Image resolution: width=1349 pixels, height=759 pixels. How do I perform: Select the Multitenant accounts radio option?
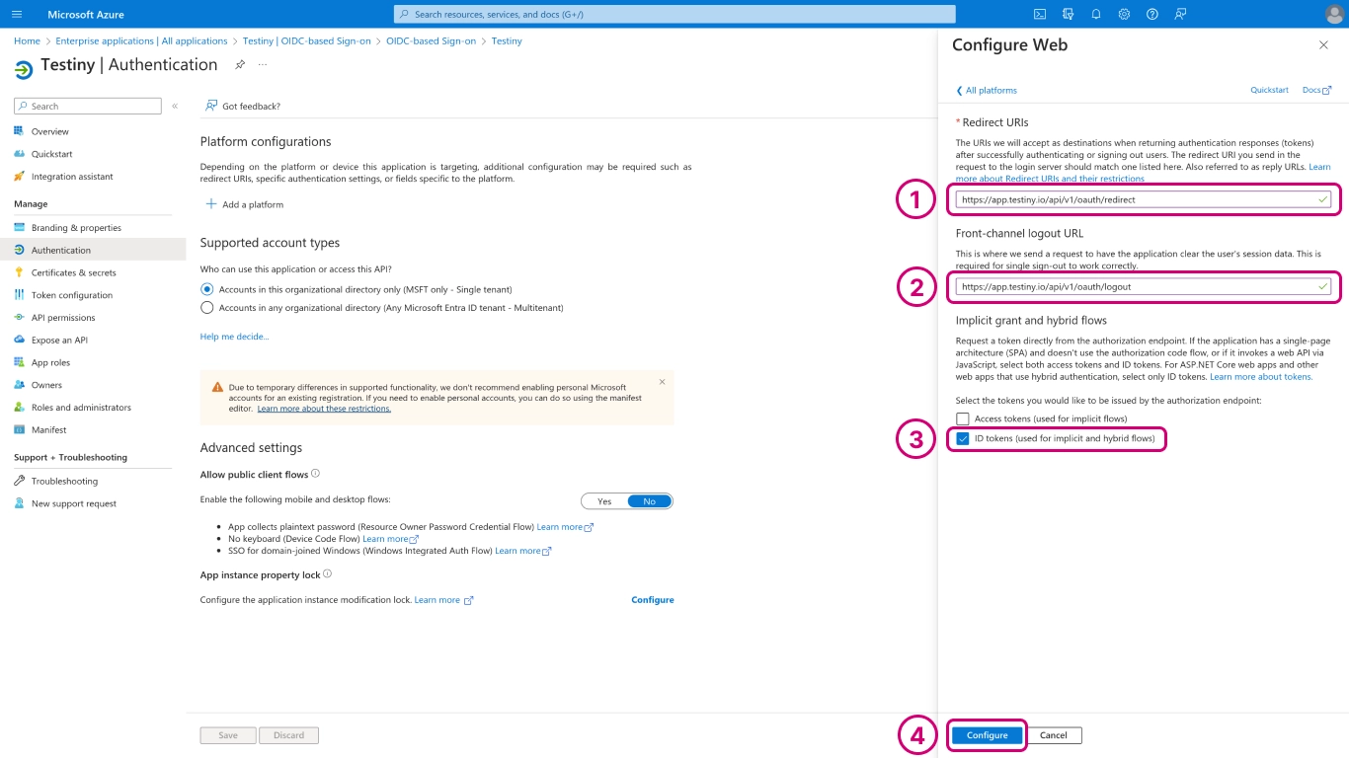(x=206, y=308)
